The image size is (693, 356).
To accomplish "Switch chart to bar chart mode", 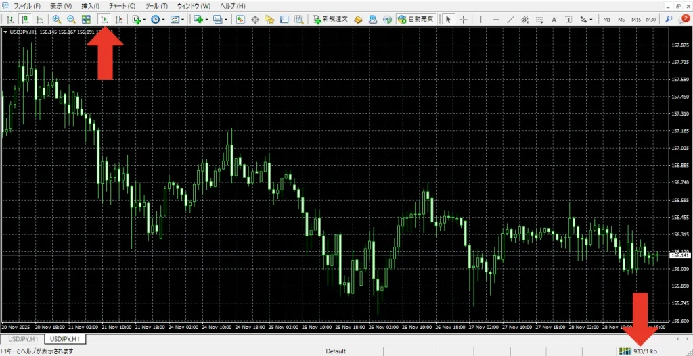I will coord(11,20).
